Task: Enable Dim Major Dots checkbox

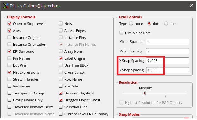Action: [x=121, y=33]
